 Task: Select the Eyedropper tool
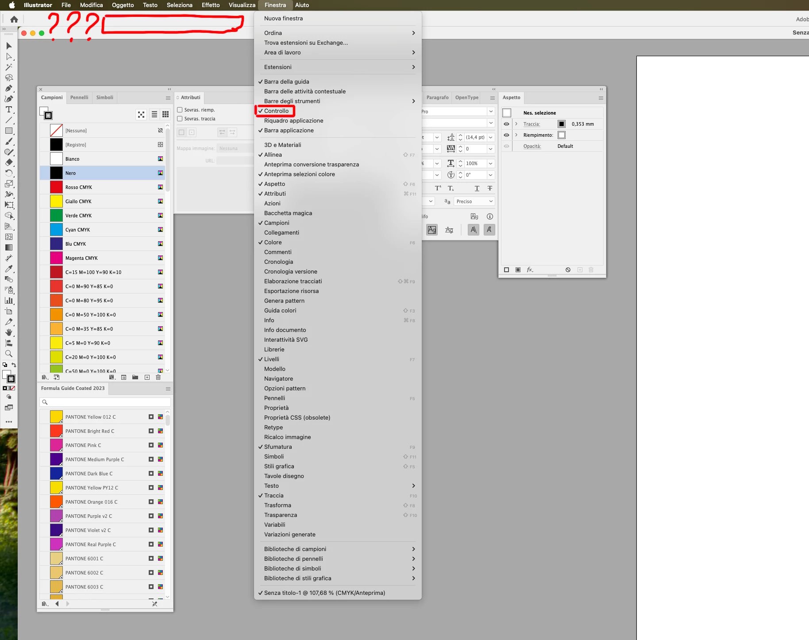coord(9,269)
